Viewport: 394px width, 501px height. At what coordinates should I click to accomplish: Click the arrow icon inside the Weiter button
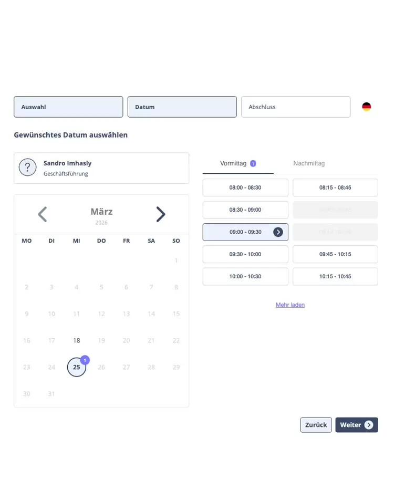point(368,425)
